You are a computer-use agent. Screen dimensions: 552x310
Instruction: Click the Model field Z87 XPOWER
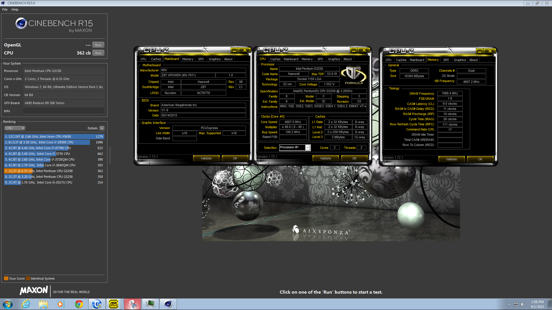188,75
